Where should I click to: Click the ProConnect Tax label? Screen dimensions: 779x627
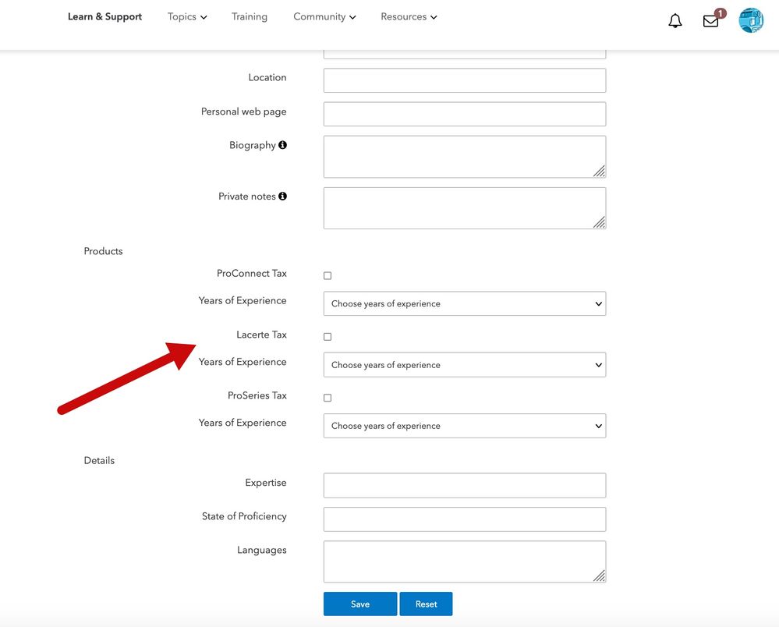251,273
